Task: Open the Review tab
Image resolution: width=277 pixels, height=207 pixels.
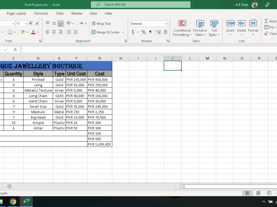Action: pos(77,13)
